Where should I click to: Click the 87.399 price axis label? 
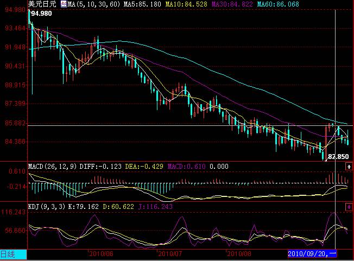(x=15, y=104)
